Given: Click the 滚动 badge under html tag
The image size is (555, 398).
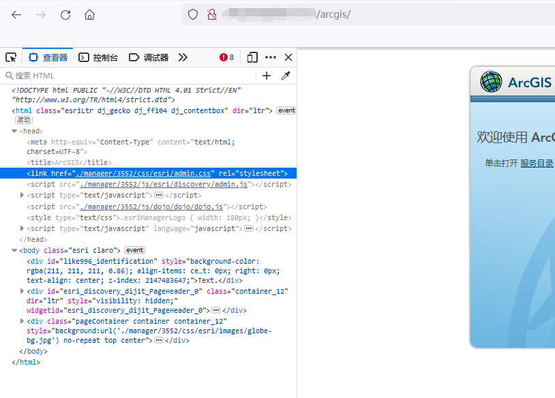Looking at the screenshot, I should [24, 120].
